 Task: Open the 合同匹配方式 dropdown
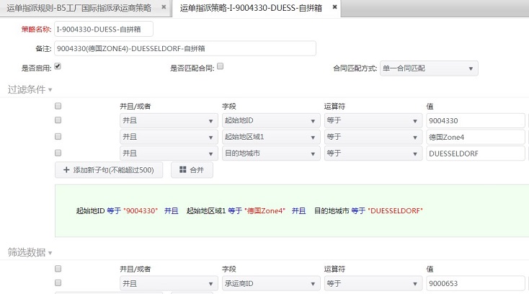(429, 68)
